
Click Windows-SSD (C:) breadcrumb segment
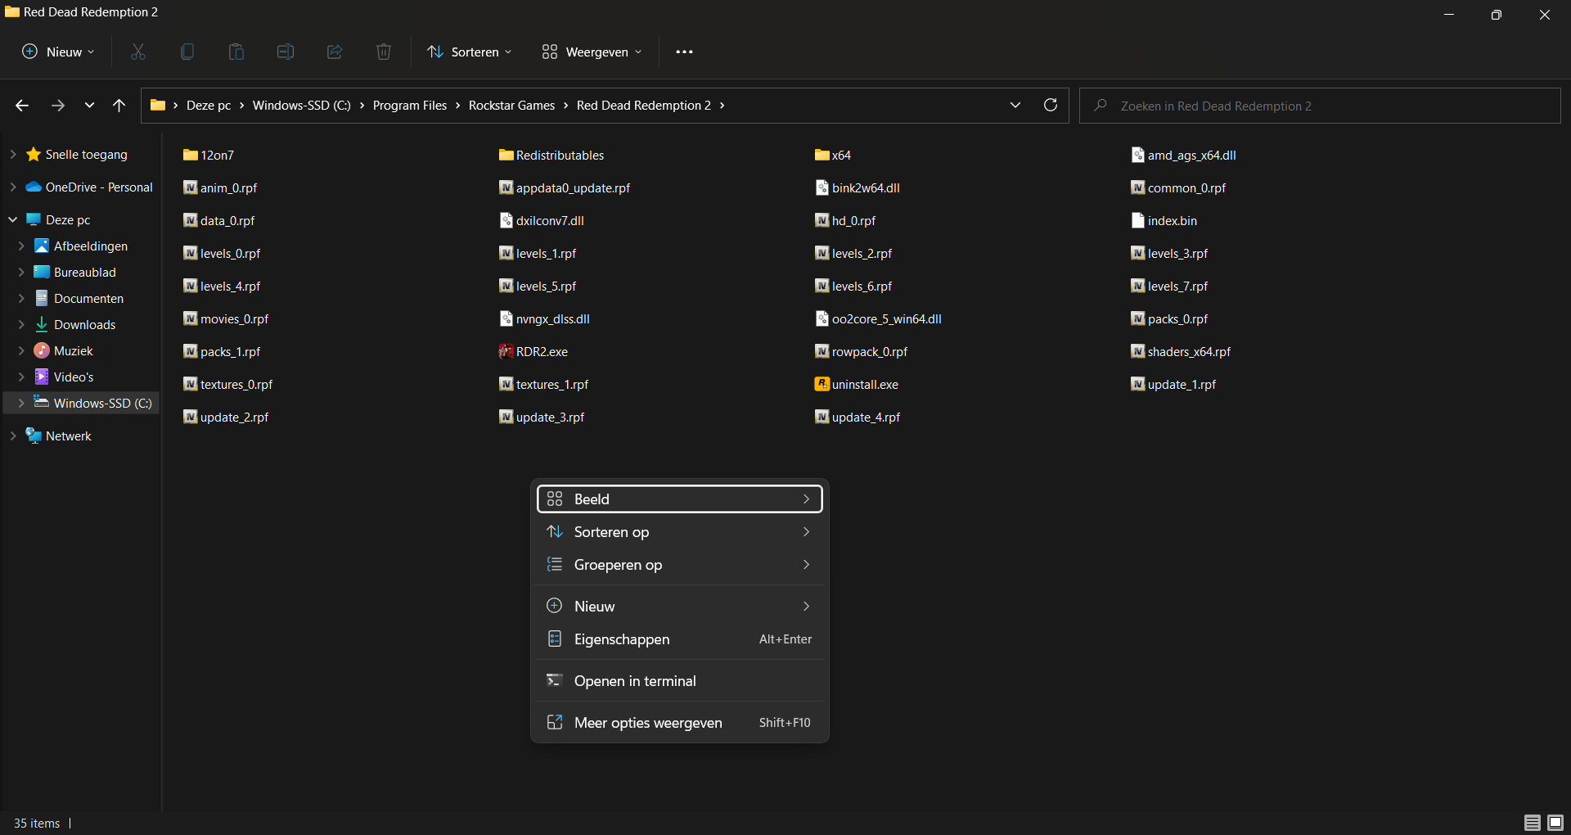301,105
